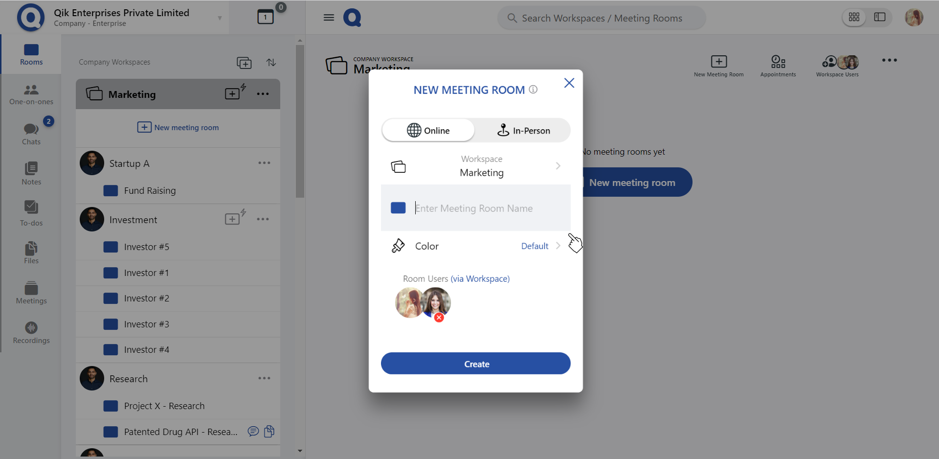The image size is (939, 459).
Task: Open the To-dos sidebar section
Action: click(x=31, y=213)
